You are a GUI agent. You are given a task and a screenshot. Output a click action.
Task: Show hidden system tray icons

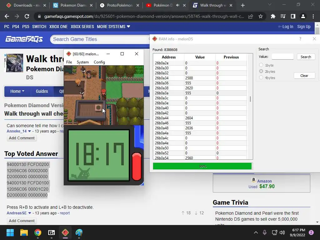point(256,232)
